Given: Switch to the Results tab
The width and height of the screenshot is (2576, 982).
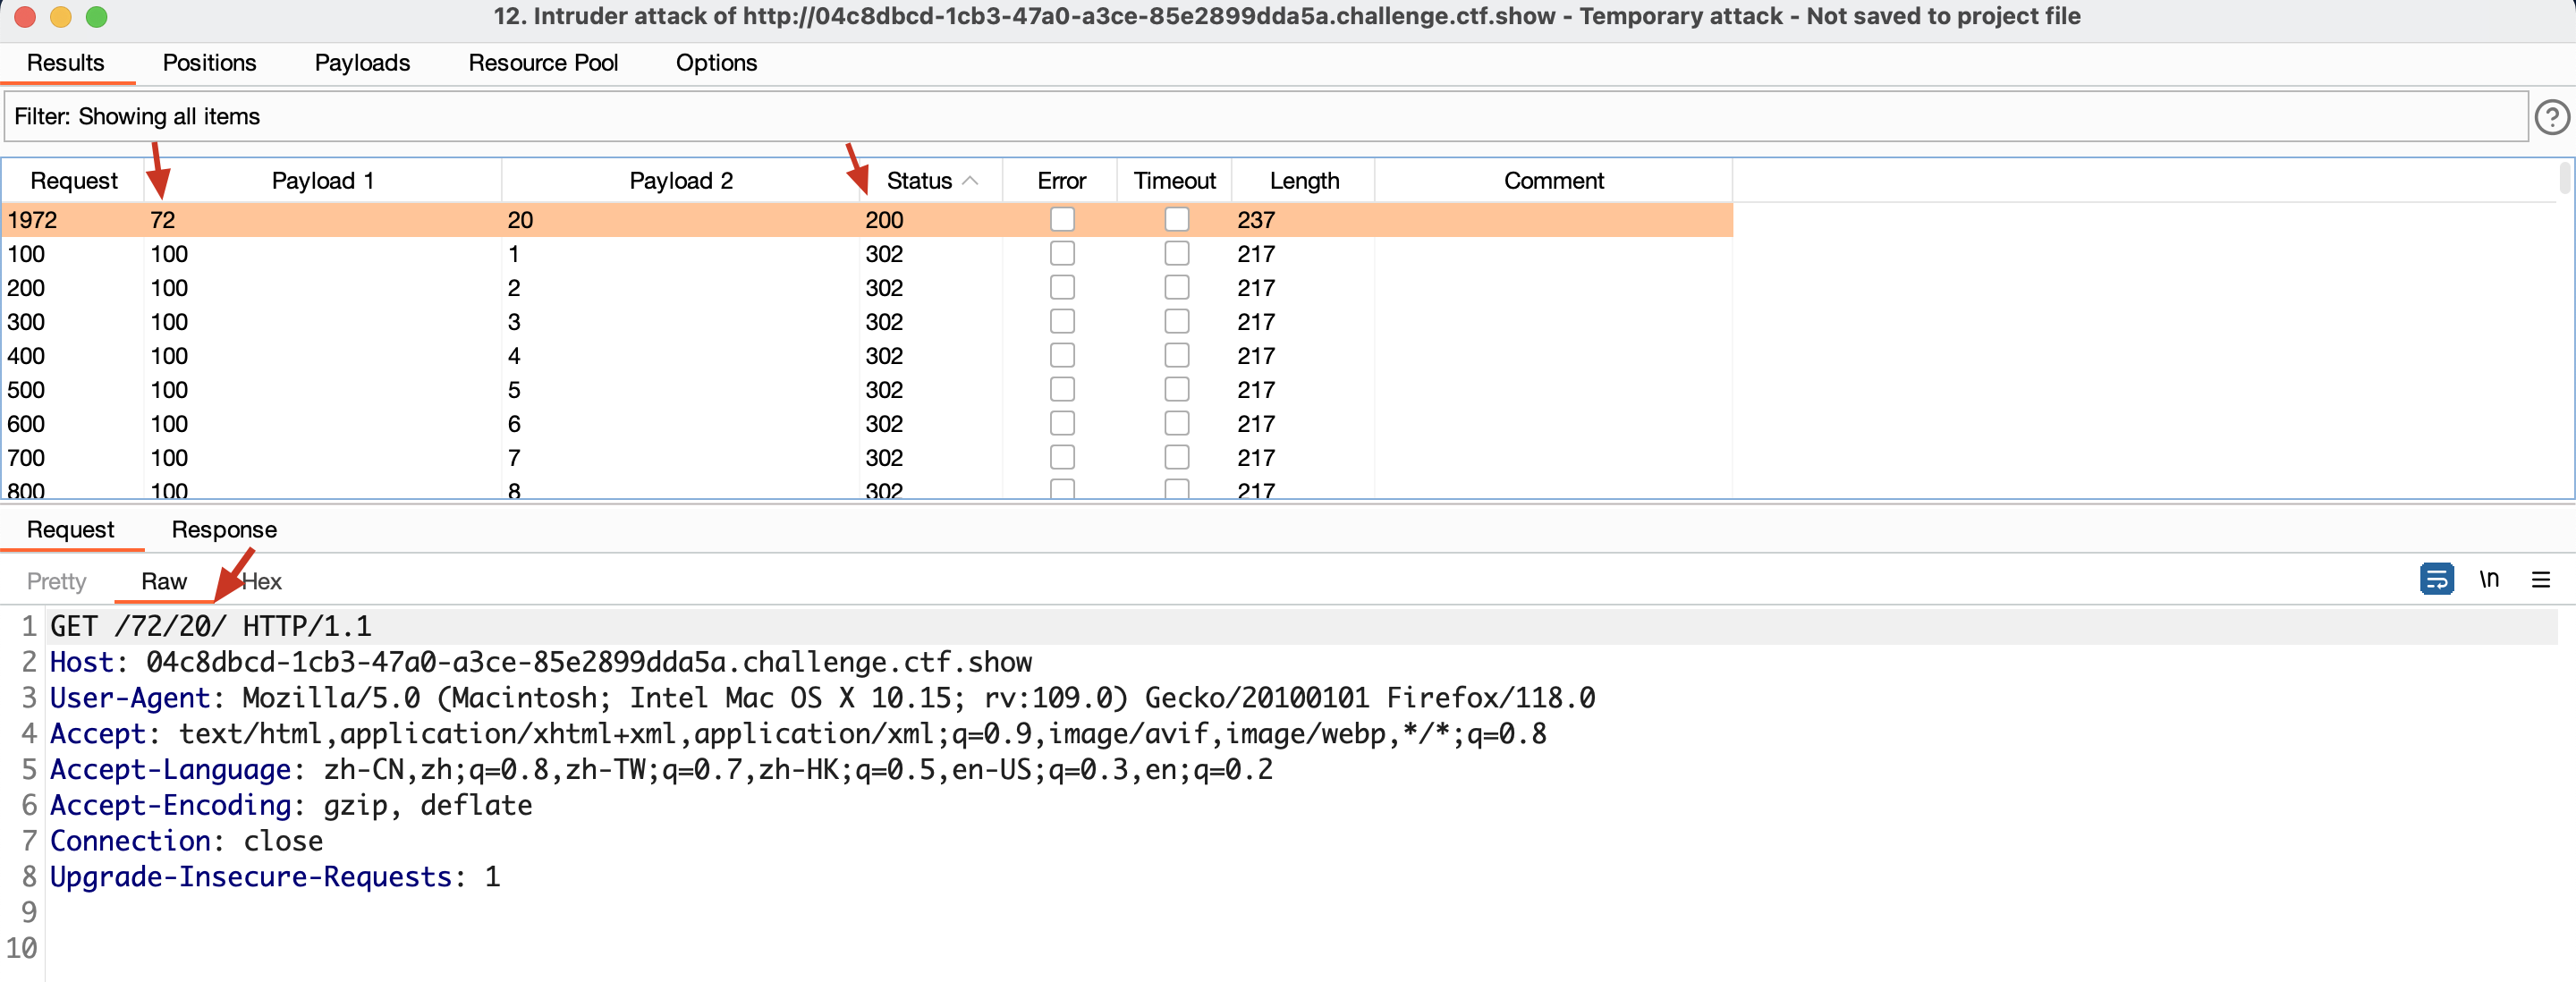Looking at the screenshot, I should click(65, 63).
